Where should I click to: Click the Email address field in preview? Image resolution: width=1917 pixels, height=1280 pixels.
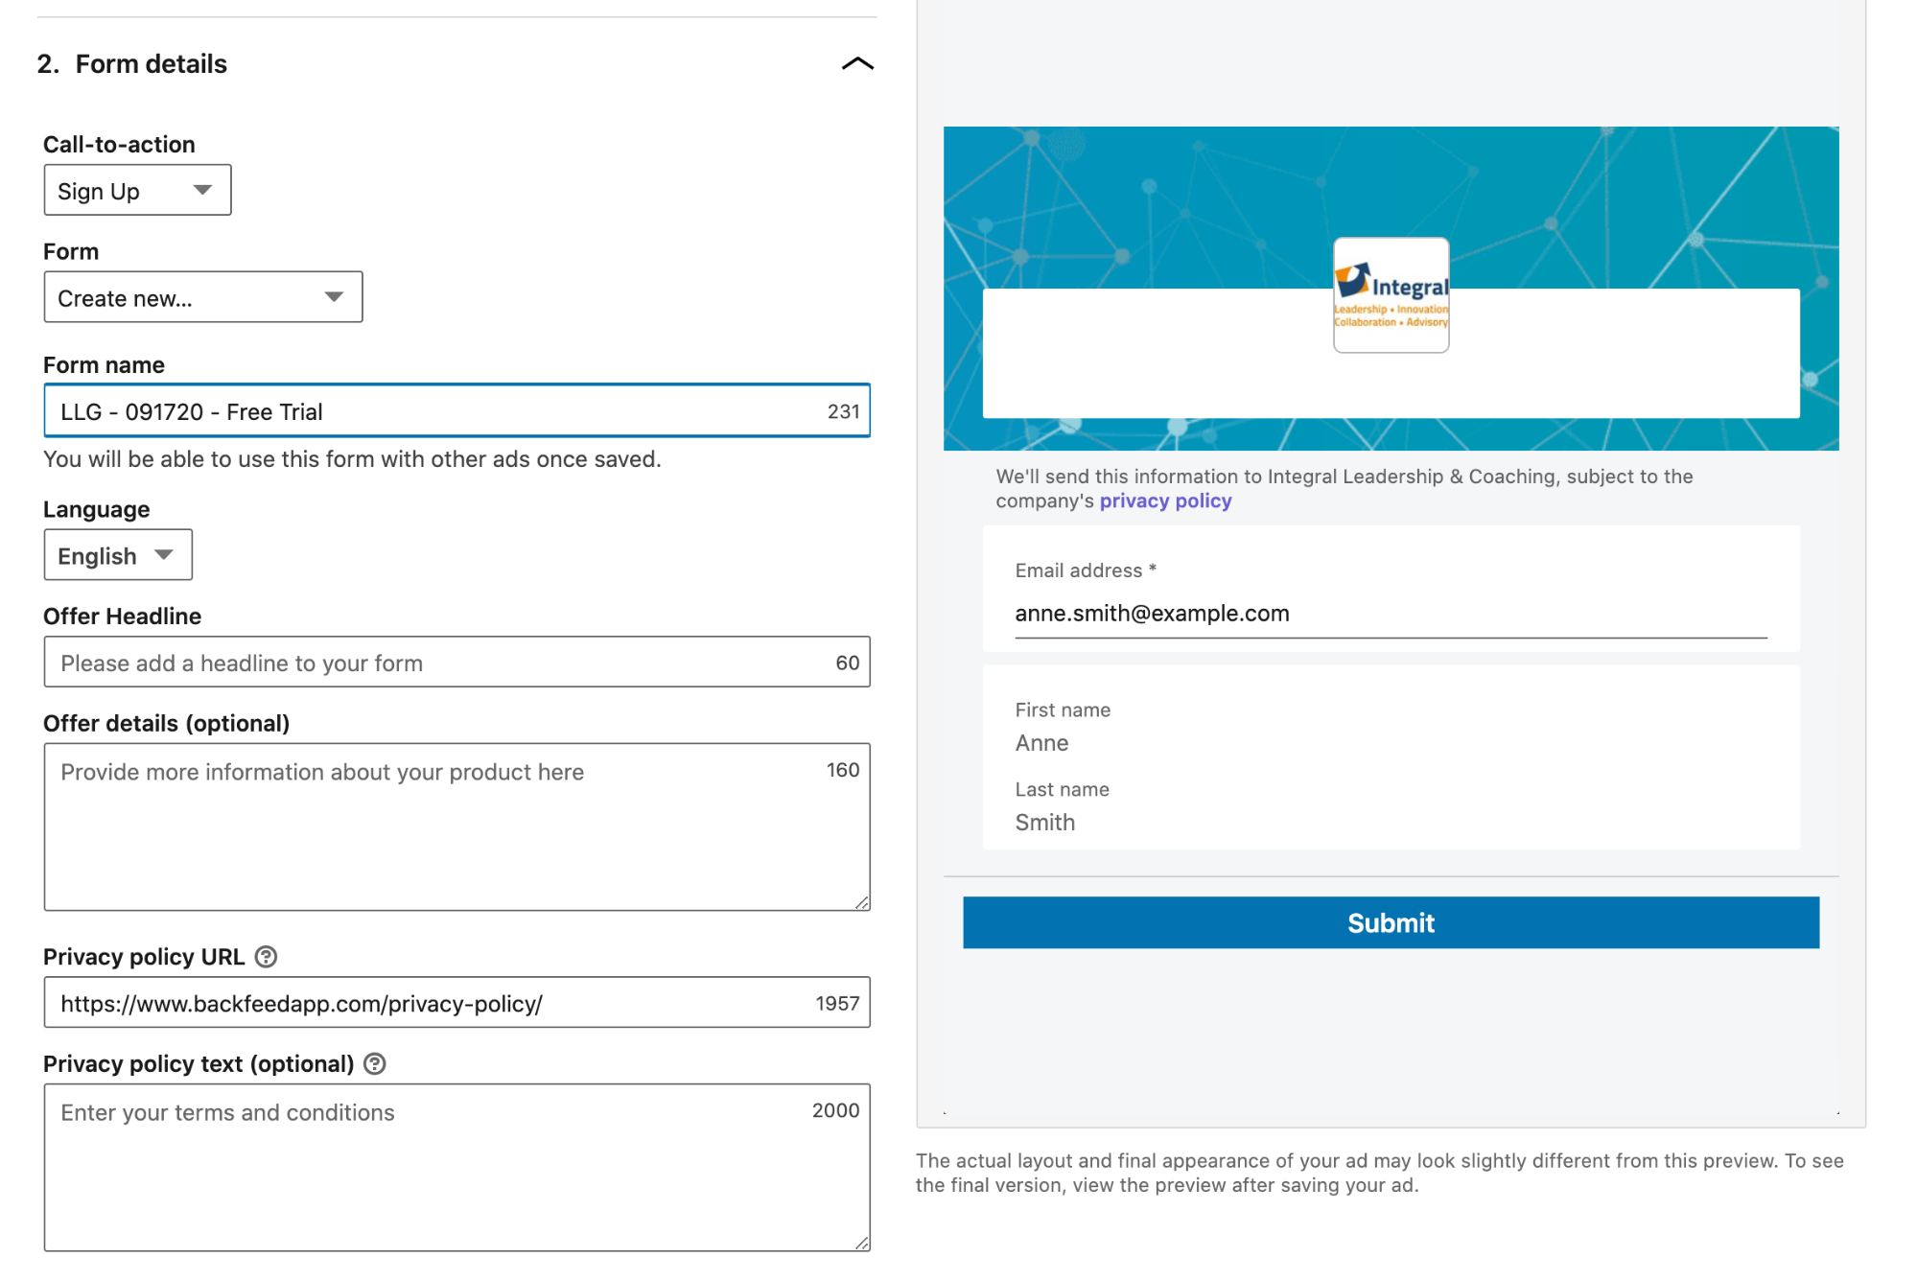[x=1391, y=614]
